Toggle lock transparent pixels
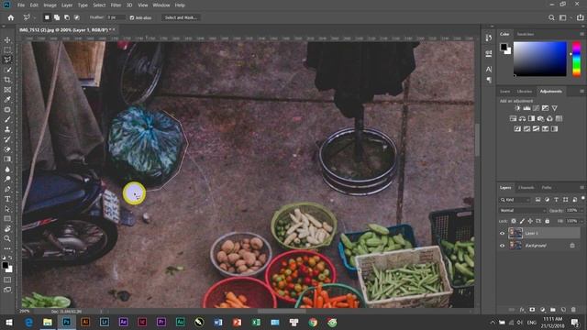Image resolution: width=587 pixels, height=330 pixels. (514, 221)
